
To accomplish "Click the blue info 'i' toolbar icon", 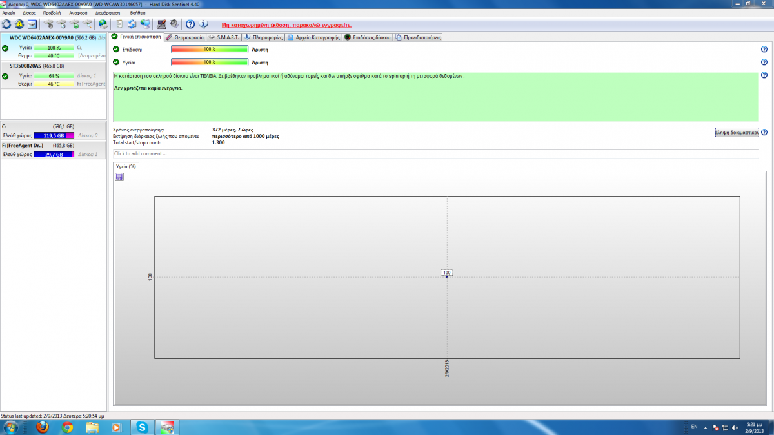I will pyautogui.click(x=204, y=24).
